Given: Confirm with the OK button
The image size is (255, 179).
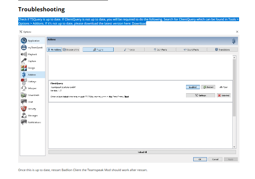Looking at the screenshot, I should coord(200,159).
